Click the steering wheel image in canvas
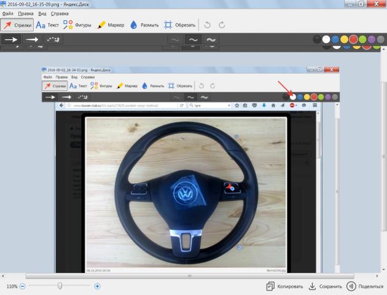 pos(186,192)
